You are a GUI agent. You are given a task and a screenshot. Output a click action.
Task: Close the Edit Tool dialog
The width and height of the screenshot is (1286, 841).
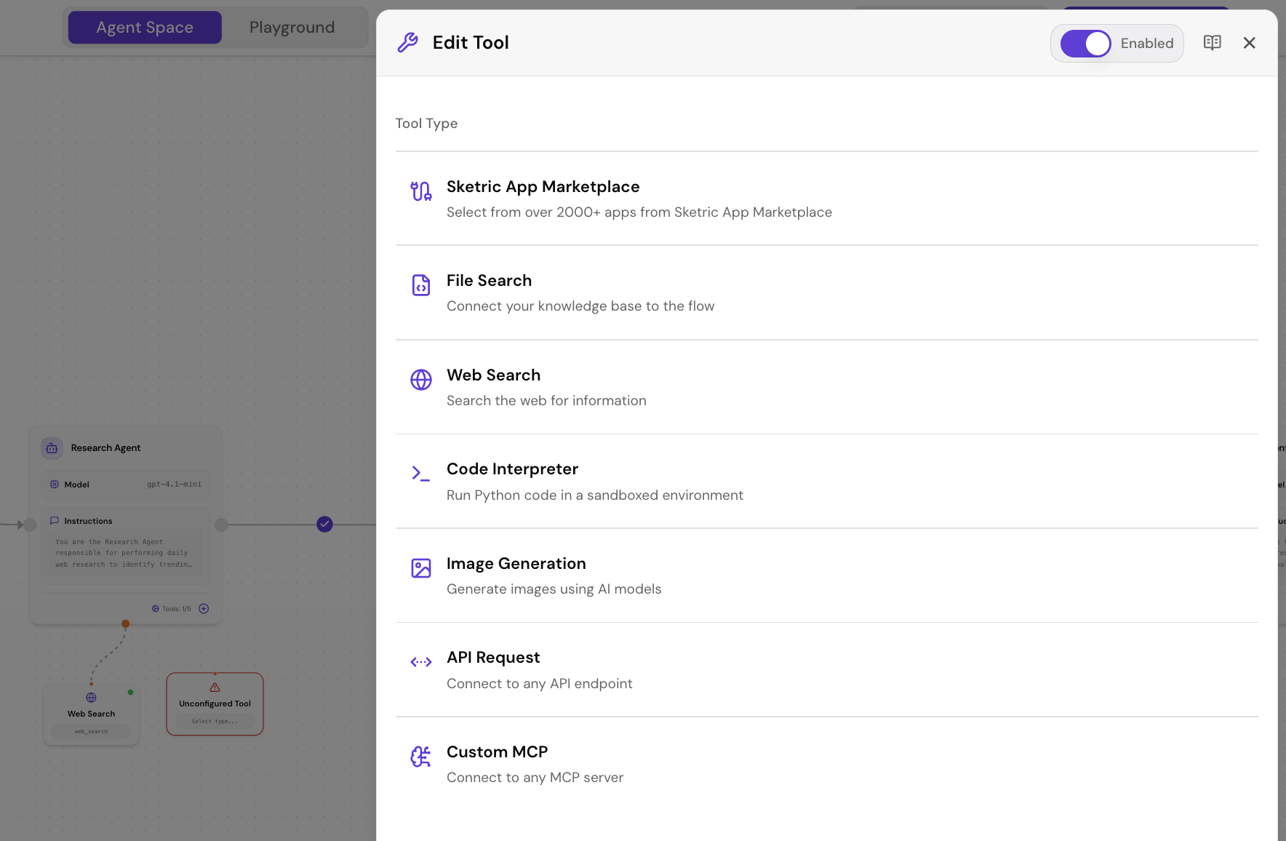(1249, 42)
